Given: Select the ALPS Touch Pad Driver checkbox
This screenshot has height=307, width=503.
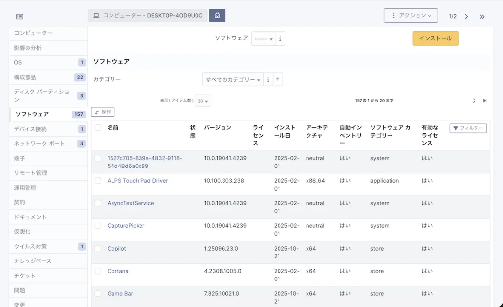Looking at the screenshot, I should coord(98,181).
